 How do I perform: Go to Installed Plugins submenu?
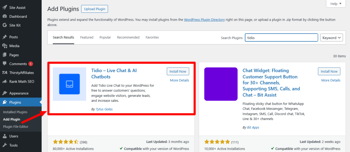(15, 112)
